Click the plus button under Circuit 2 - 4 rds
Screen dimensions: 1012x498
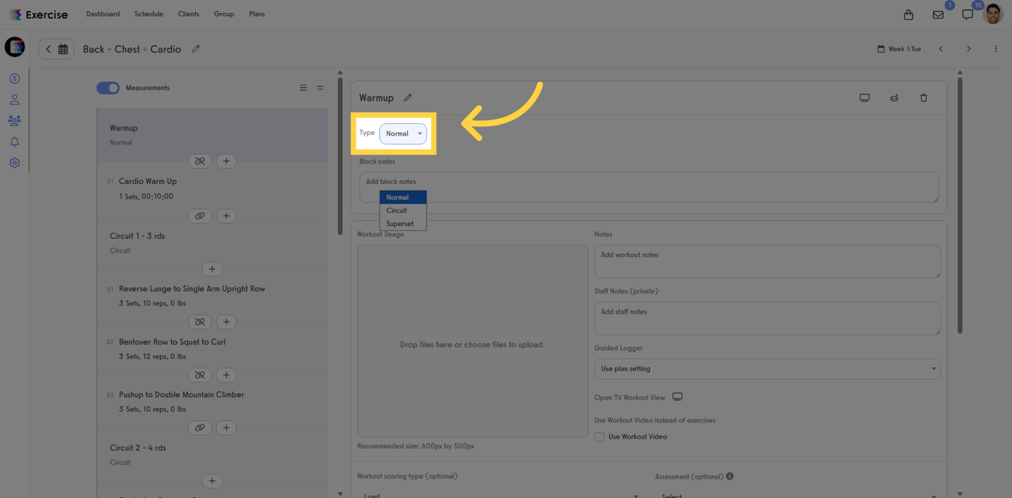click(x=212, y=481)
